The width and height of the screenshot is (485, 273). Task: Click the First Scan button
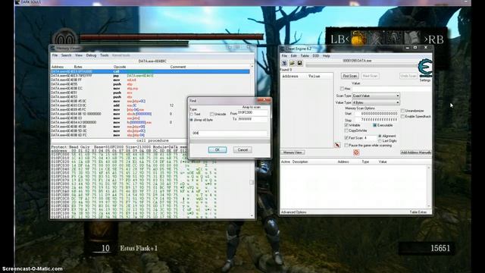[x=350, y=76]
